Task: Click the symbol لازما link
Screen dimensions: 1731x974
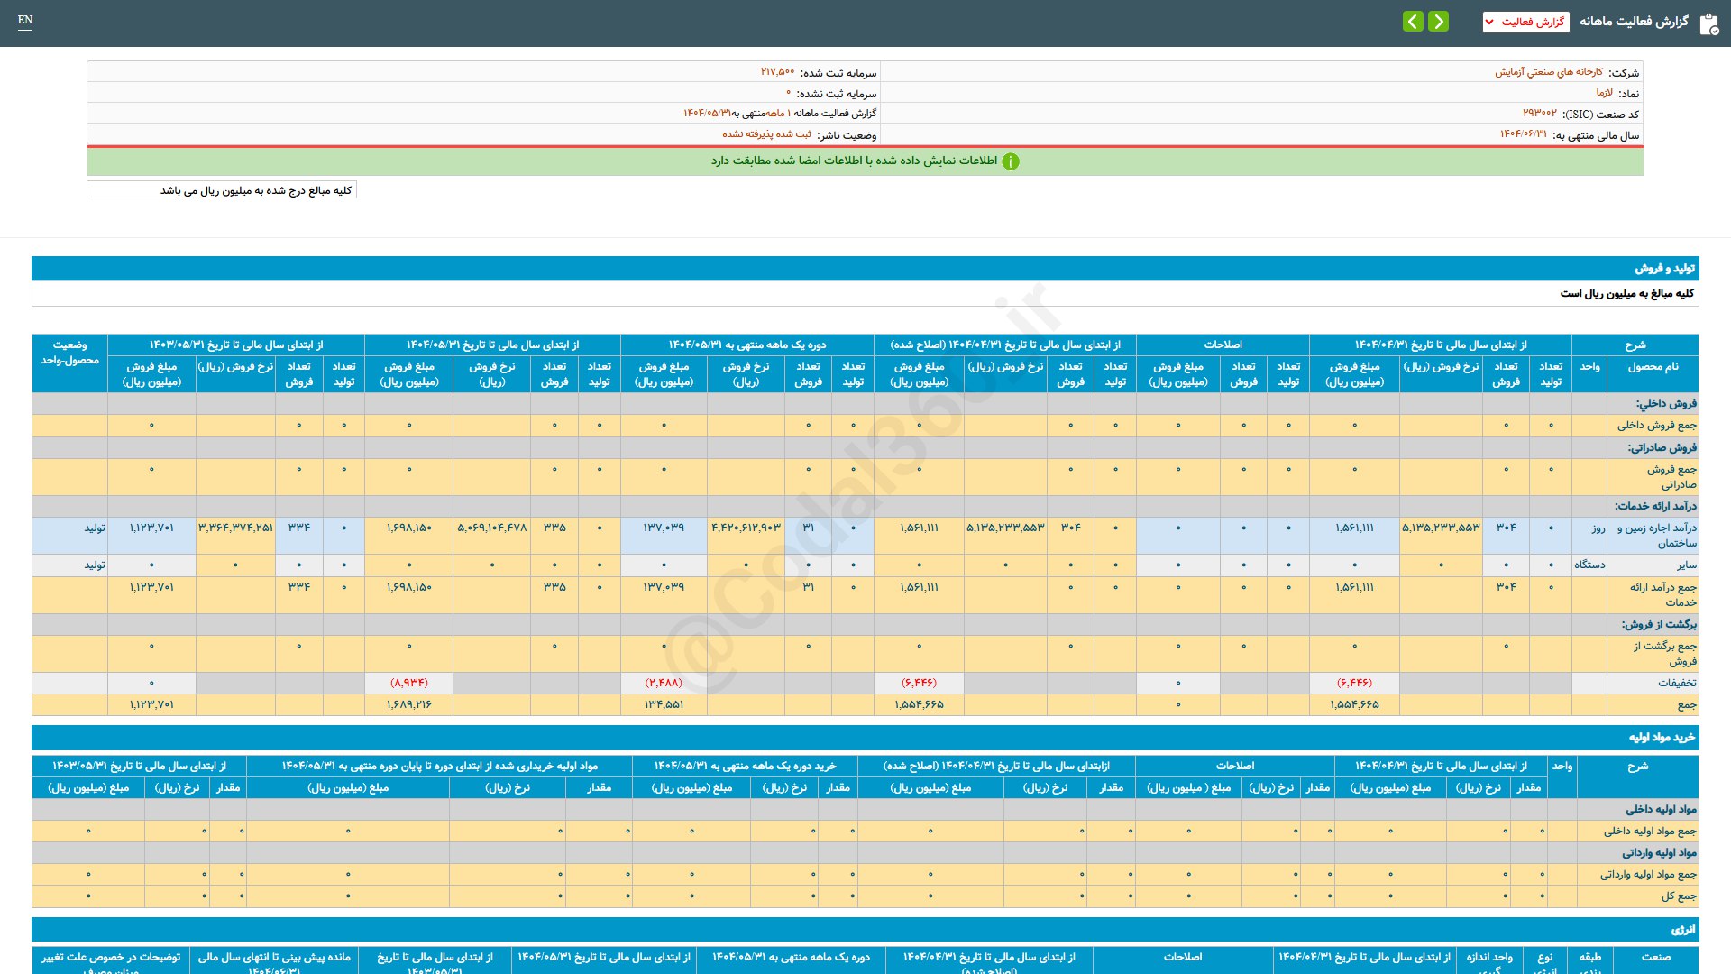Action: (1604, 93)
